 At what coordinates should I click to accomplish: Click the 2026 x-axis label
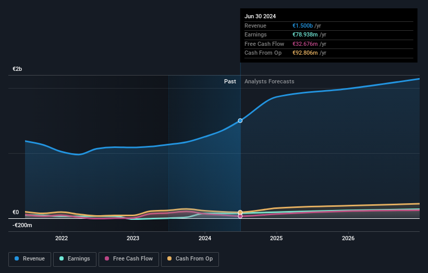tap(348, 238)
